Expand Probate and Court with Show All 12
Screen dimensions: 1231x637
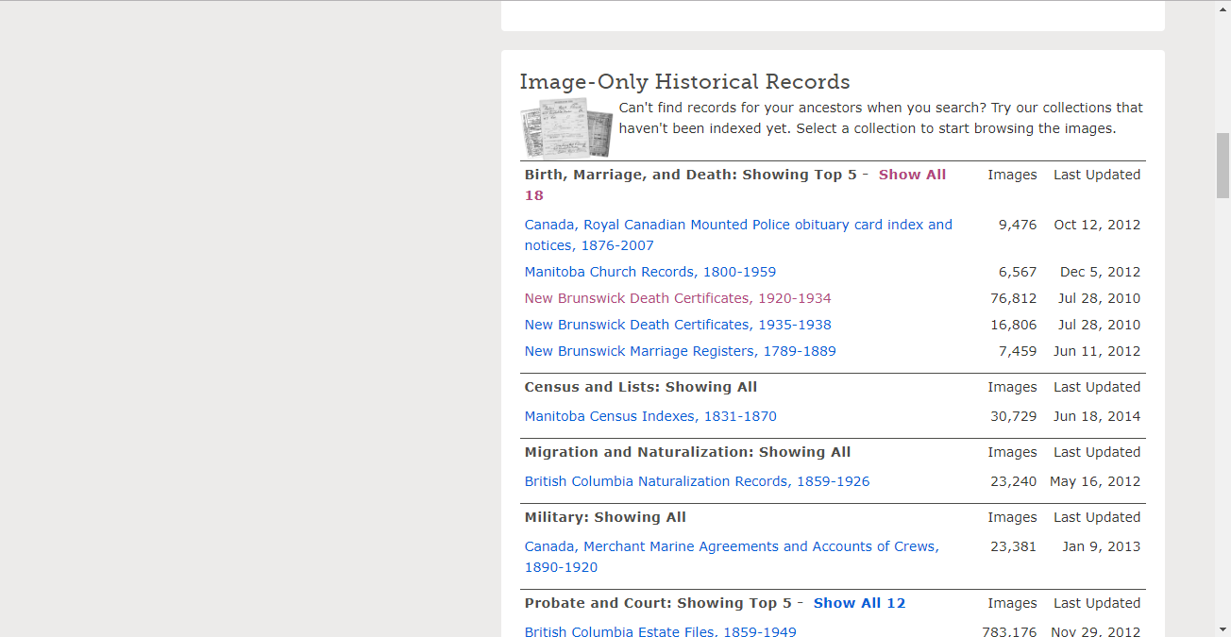(858, 603)
